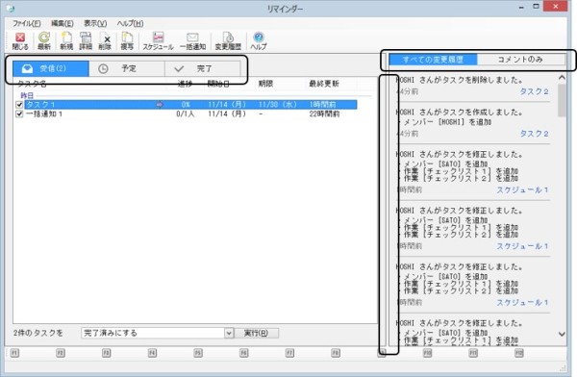Click the history panel scrollbar thumb
Screen dimensions: 577x377
(562, 100)
